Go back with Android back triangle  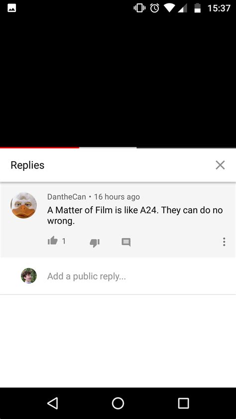pyautogui.click(x=53, y=403)
